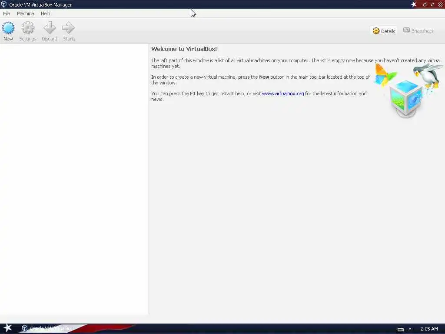Open the Machine menu

click(x=25, y=13)
